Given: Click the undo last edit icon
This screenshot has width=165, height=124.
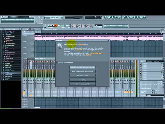Looking at the screenshot, I should pos(124,17).
